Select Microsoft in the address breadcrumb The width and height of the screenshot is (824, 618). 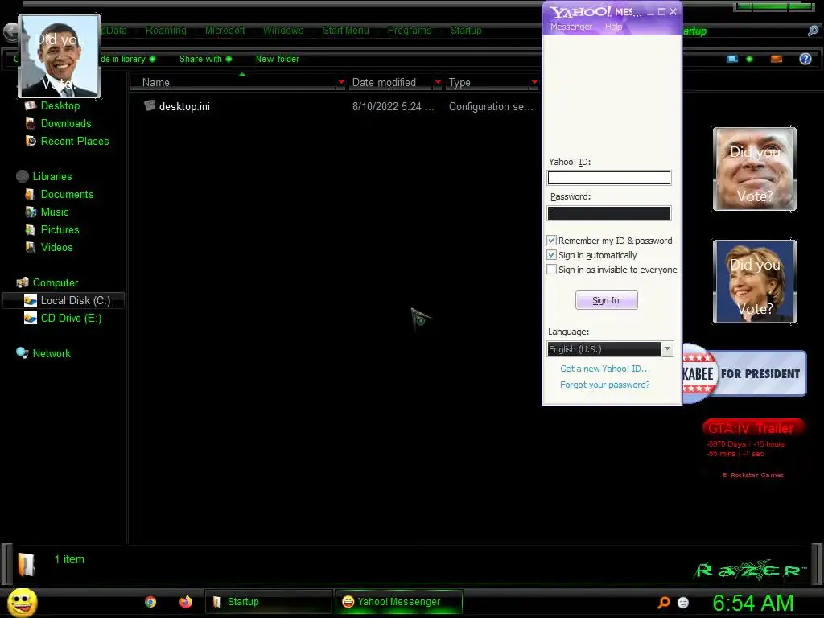click(x=225, y=31)
